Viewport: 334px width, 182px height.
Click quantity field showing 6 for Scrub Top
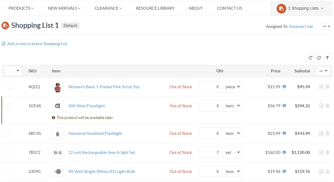211,87
